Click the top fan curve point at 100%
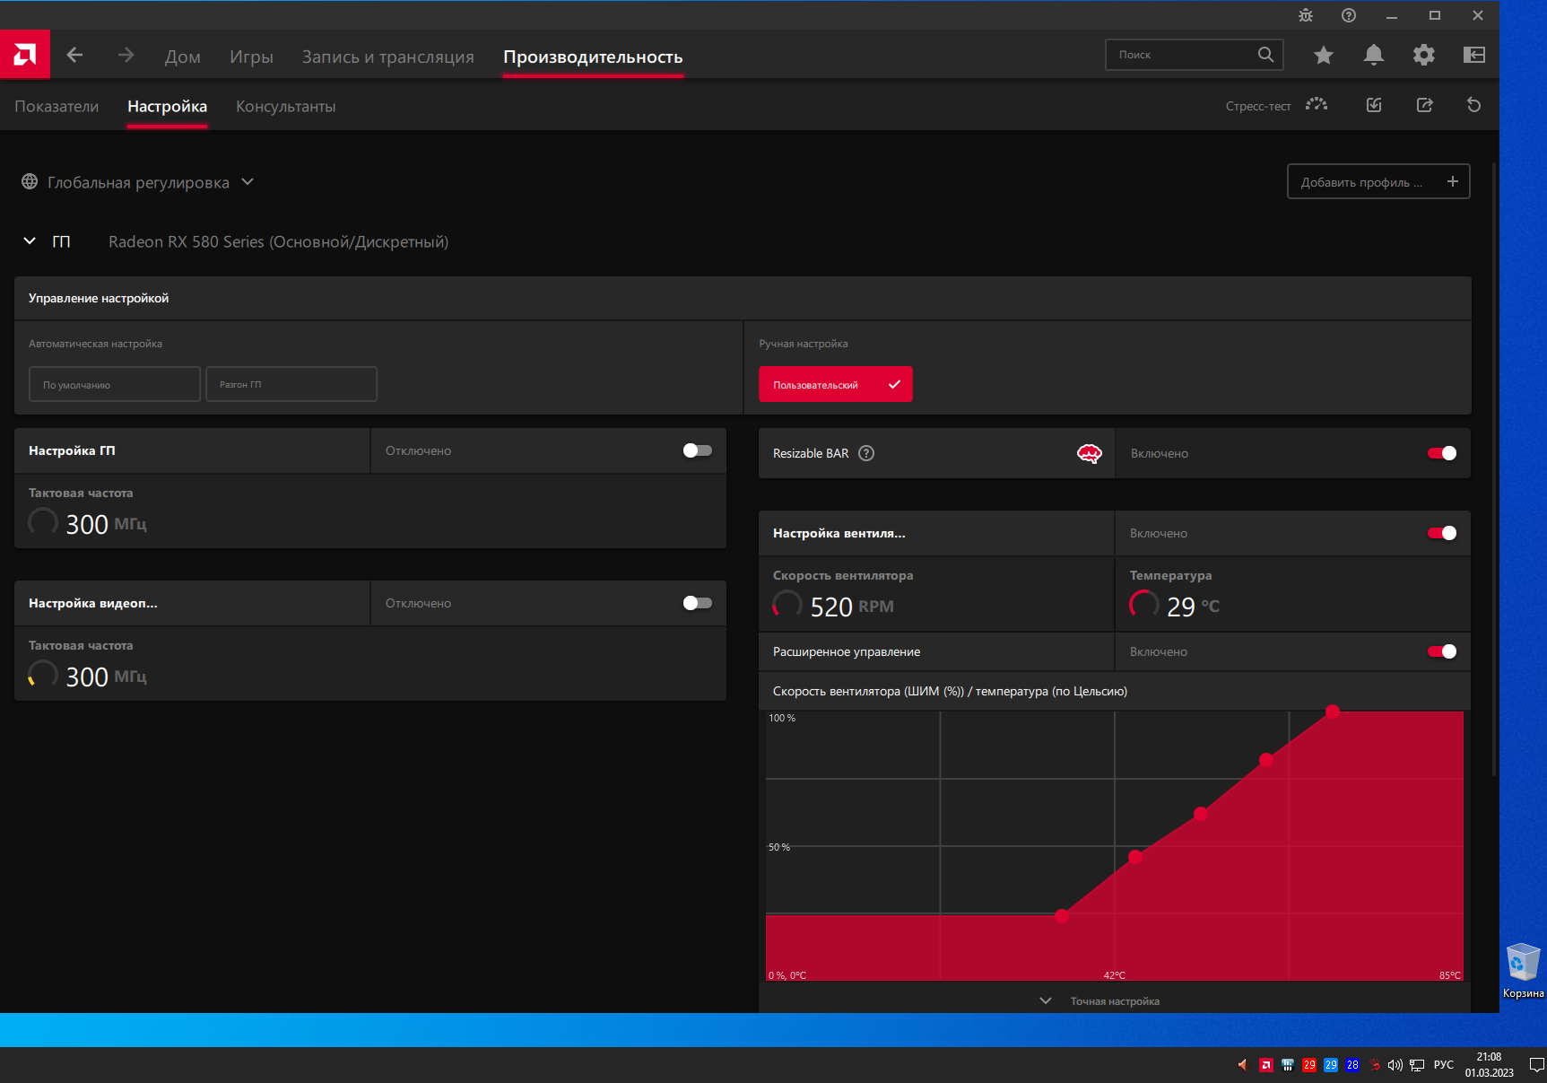1547x1083 pixels. (x=1333, y=712)
